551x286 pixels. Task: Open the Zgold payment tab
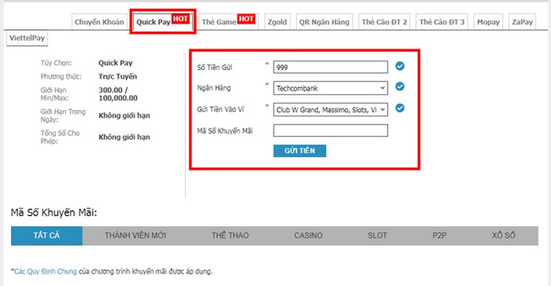tap(278, 22)
